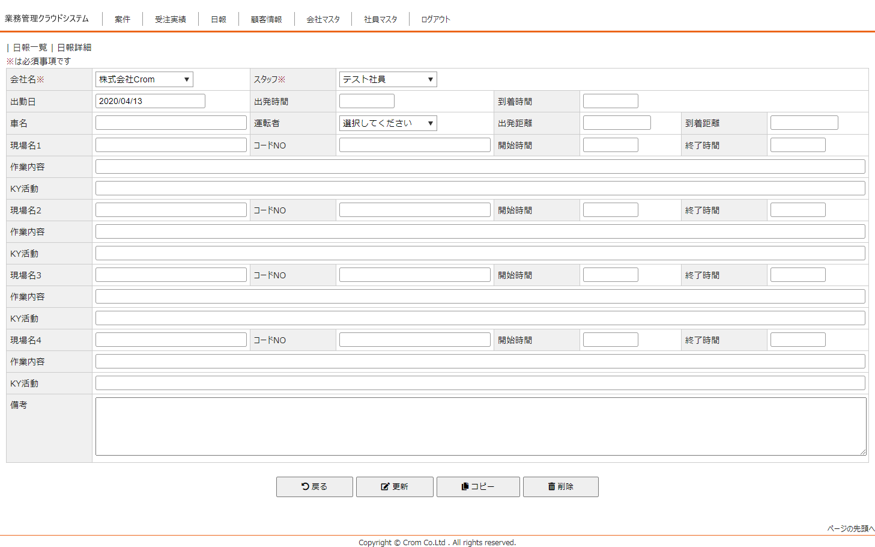Go to 日報一覧 breadcrumb link

[30, 47]
